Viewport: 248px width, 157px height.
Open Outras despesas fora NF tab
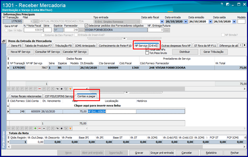pyautogui.click(x=176, y=46)
